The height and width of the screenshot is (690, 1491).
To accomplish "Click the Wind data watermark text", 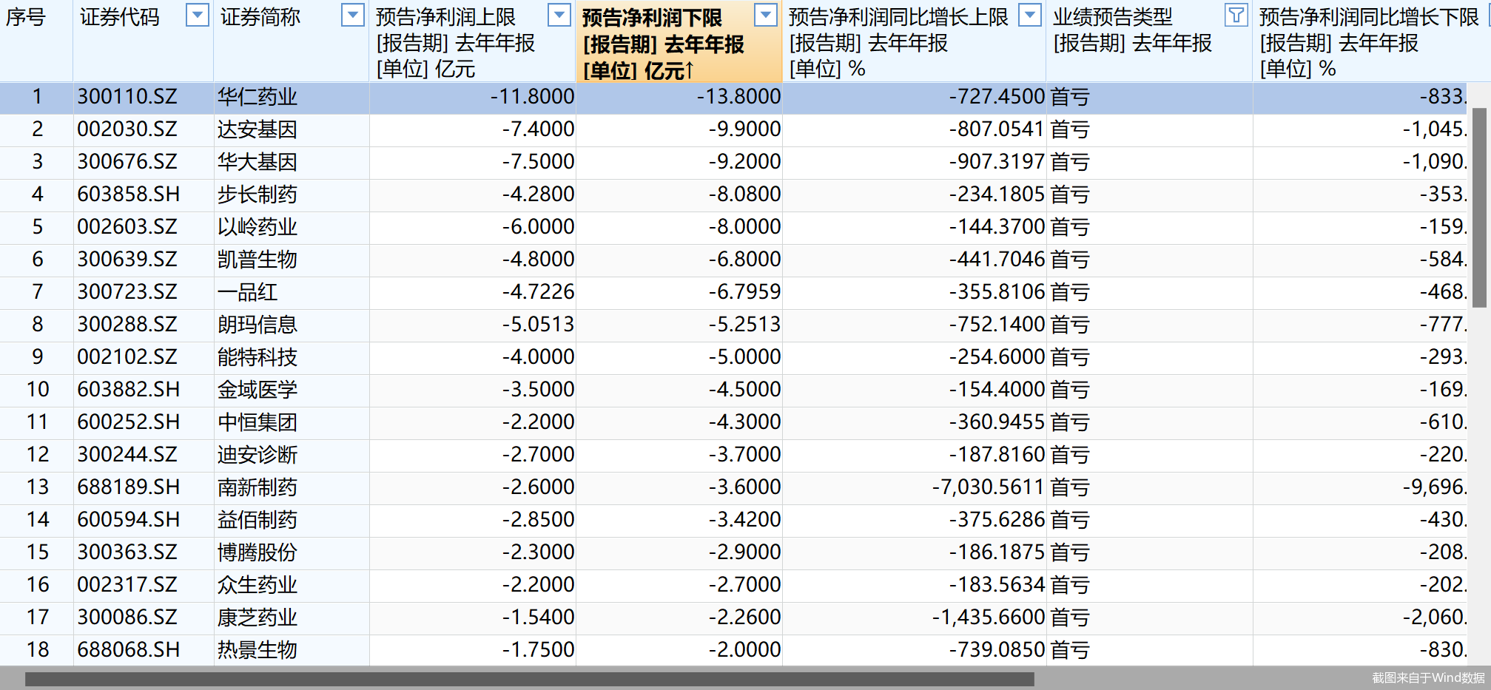I will (1428, 676).
